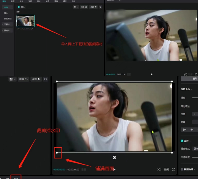Expand the 视频防抖 section arrow

tap(195, 169)
